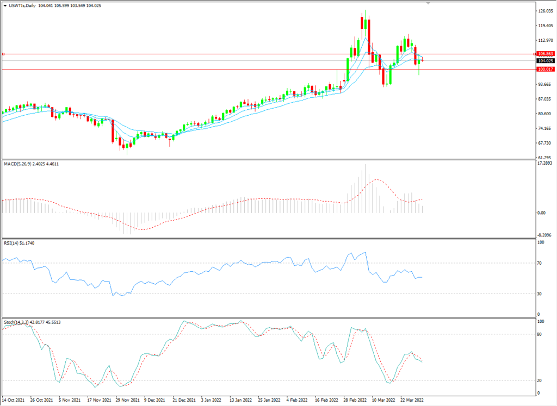Screen dimensions: 557x406
Task: Click the 126.035 price axis value
Action: point(546,11)
